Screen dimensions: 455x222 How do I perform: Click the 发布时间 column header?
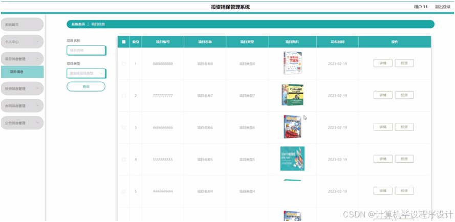pos(337,42)
